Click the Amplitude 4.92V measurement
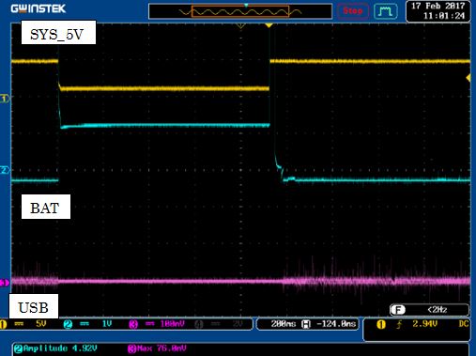476x356 pixels. [55, 348]
